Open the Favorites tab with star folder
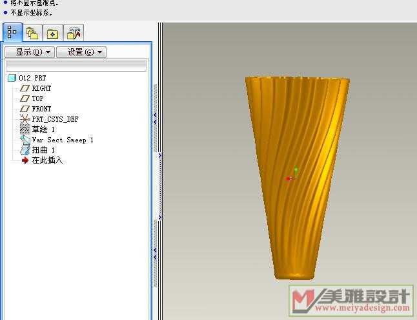Image resolution: width=417 pixels, height=320 pixels. pyautogui.click(x=53, y=33)
